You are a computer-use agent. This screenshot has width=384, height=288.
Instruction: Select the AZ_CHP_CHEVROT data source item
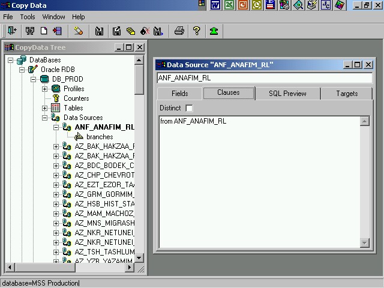point(104,175)
